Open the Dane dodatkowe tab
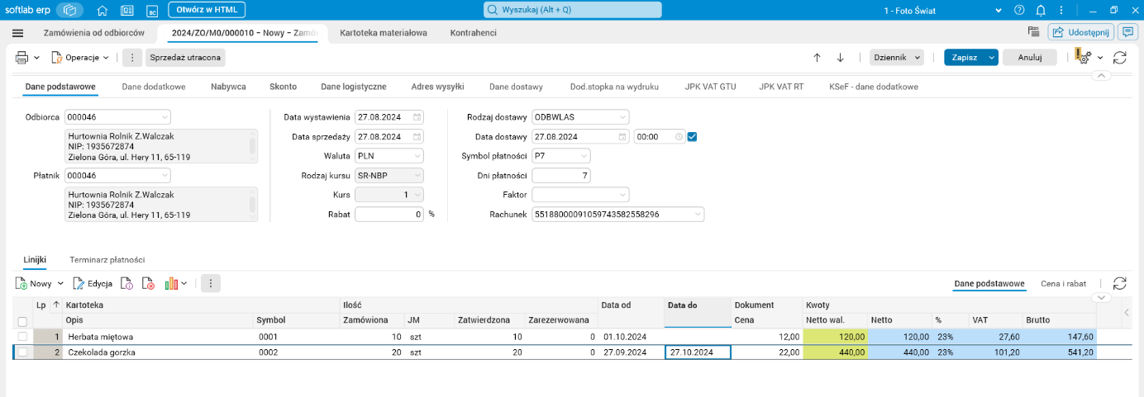Image resolution: width=1144 pixels, height=397 pixels. point(154,87)
